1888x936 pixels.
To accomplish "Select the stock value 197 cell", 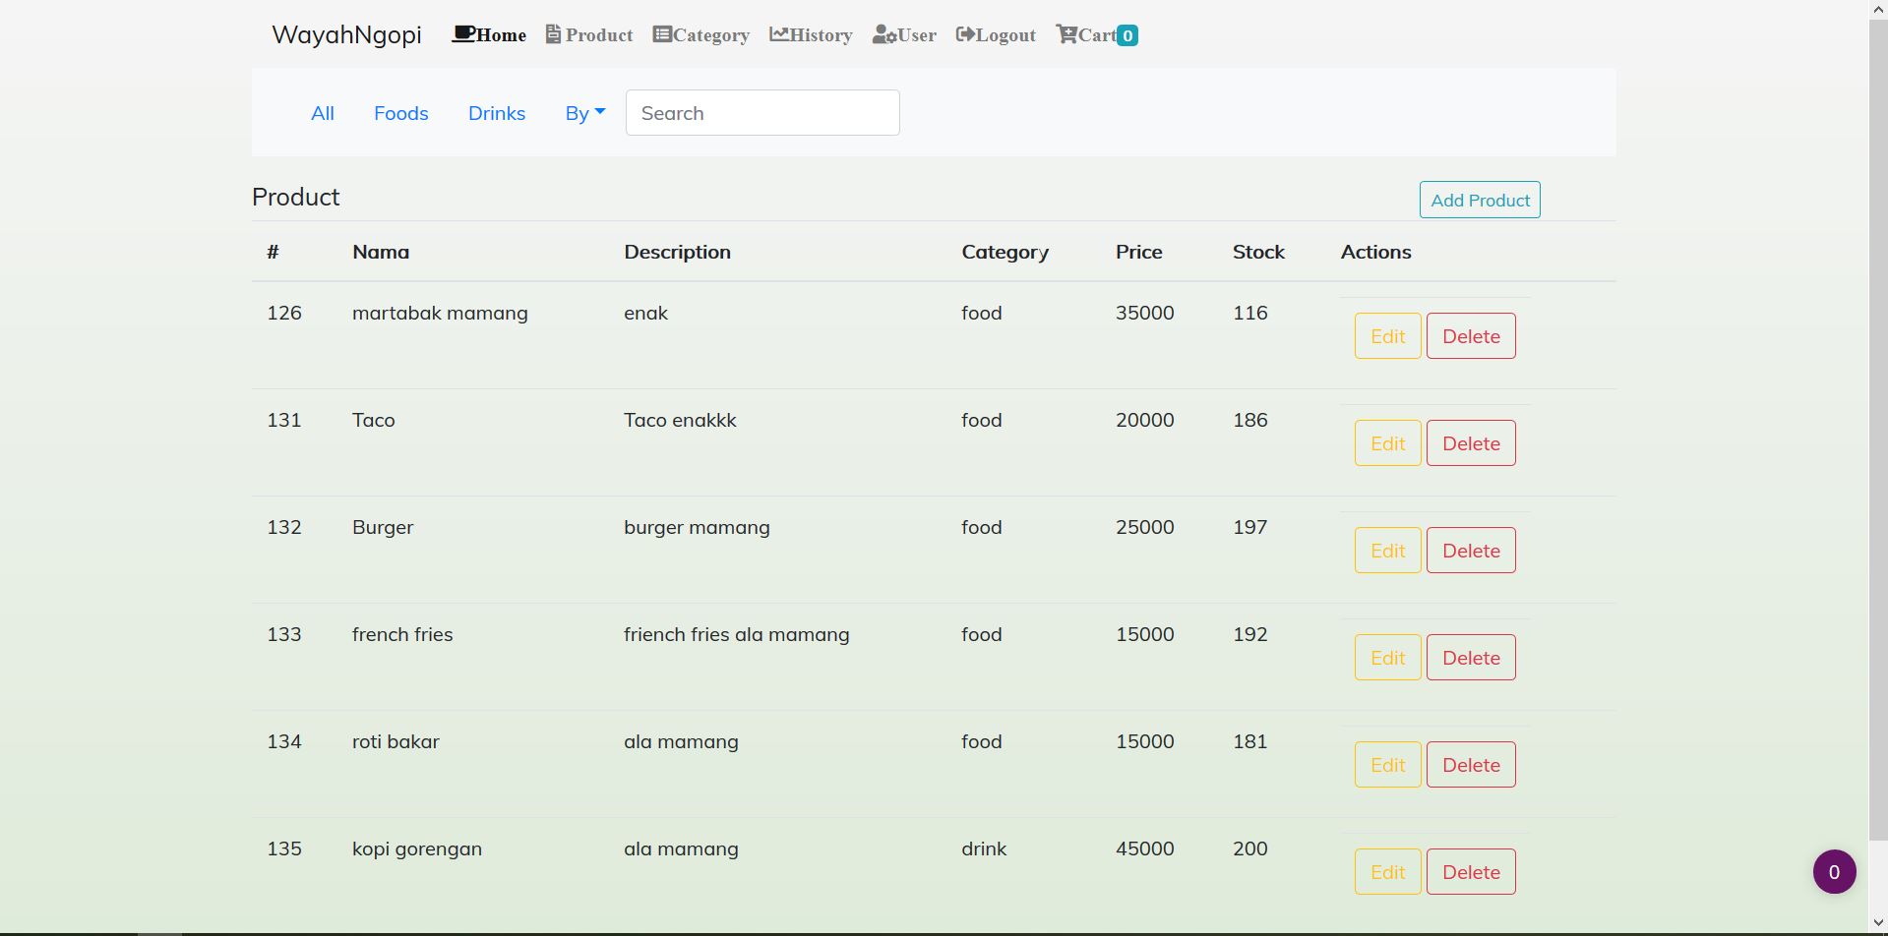I will point(1250,527).
